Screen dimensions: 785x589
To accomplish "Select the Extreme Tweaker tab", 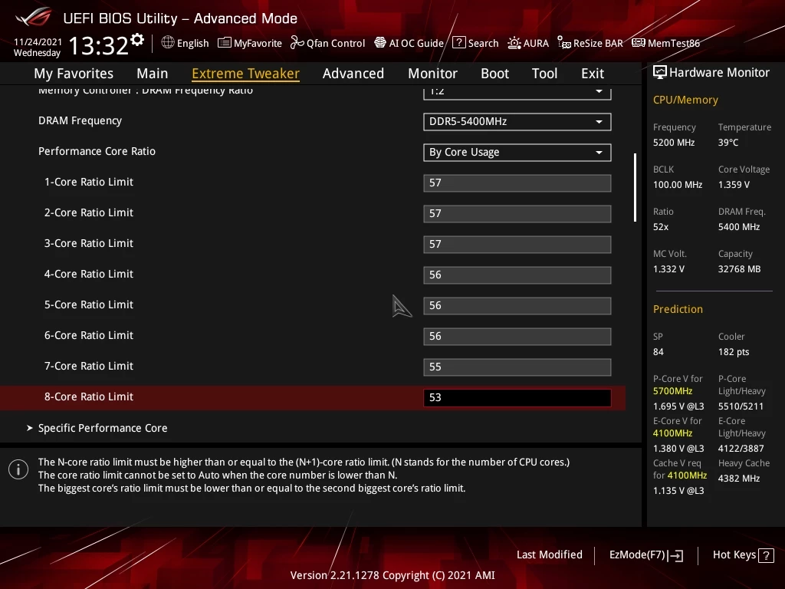I will pos(245,74).
